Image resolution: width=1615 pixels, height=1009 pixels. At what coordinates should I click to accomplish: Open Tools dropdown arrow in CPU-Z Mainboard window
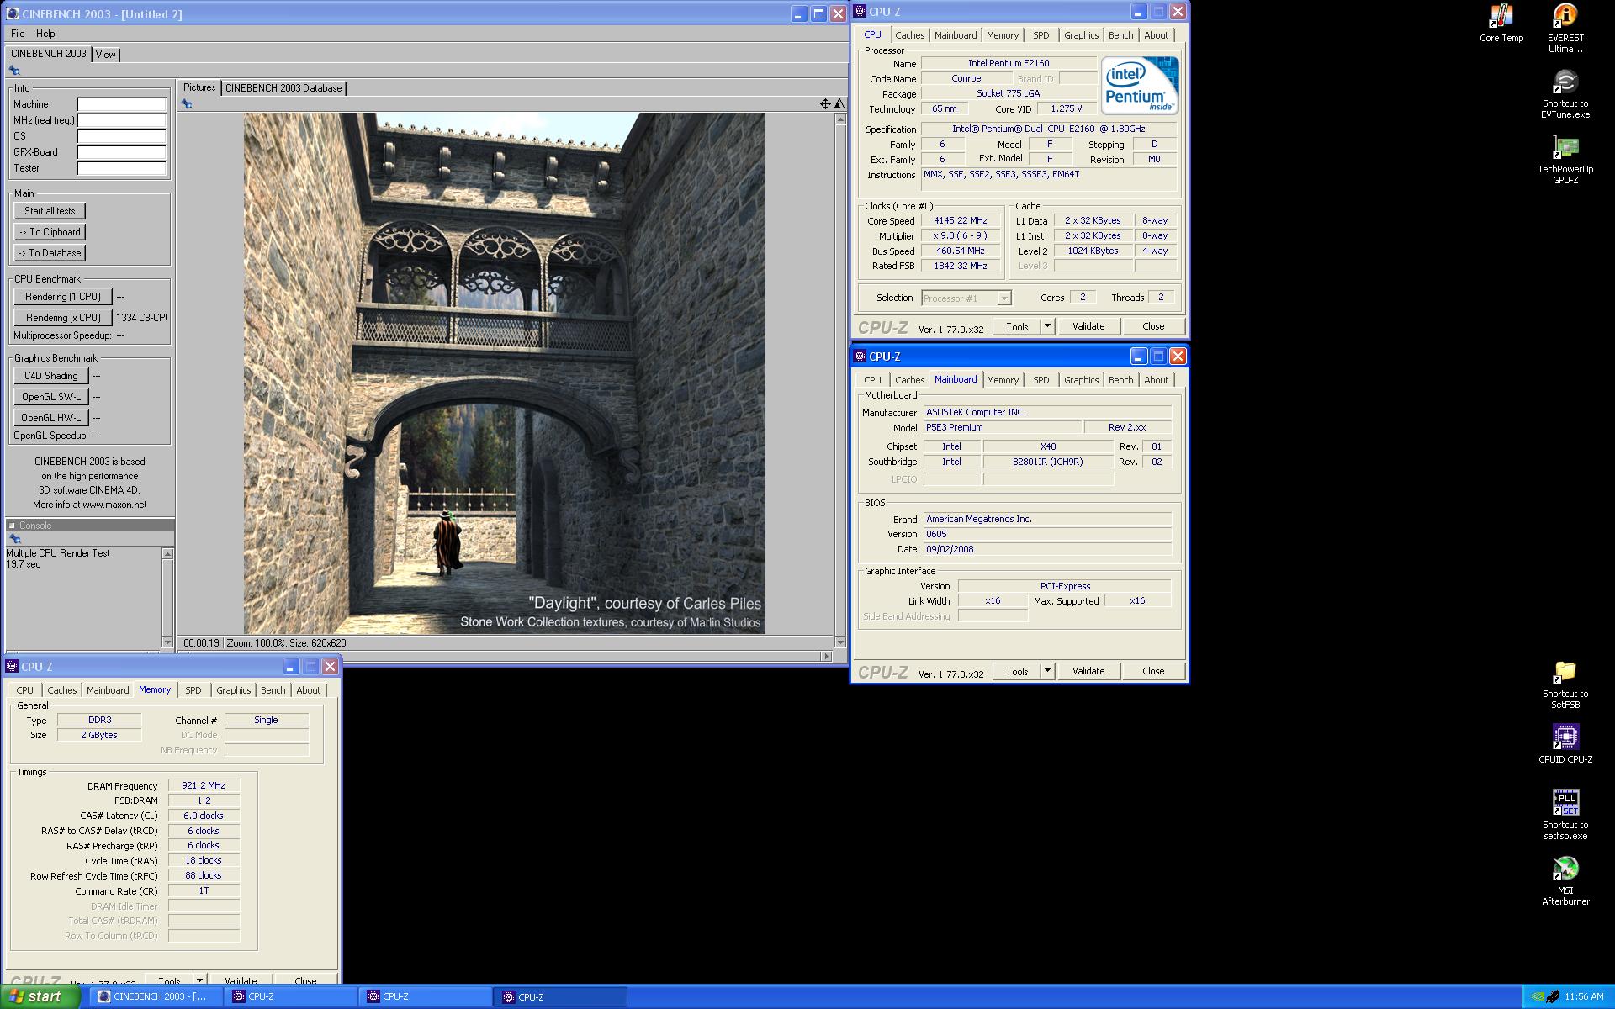(1047, 671)
